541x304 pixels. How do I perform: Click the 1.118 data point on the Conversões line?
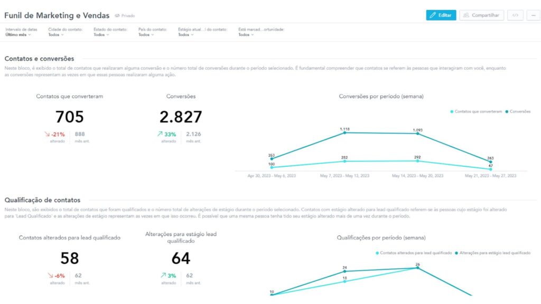coord(345,132)
